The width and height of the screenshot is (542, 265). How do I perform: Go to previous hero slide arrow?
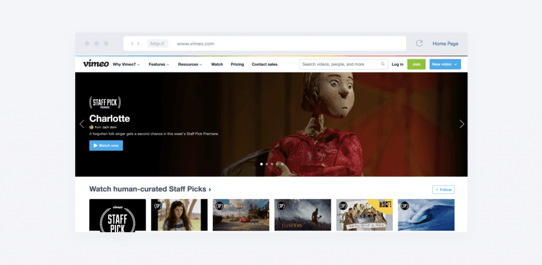(82, 124)
